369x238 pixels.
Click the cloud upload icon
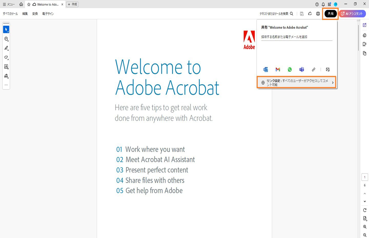point(310,14)
